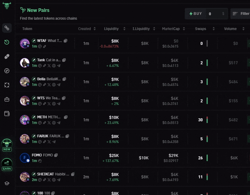This screenshot has width=250, height=195.
Task: Click the NEW bull badge in sidebar
Action: pyautogui.click(x=7, y=145)
